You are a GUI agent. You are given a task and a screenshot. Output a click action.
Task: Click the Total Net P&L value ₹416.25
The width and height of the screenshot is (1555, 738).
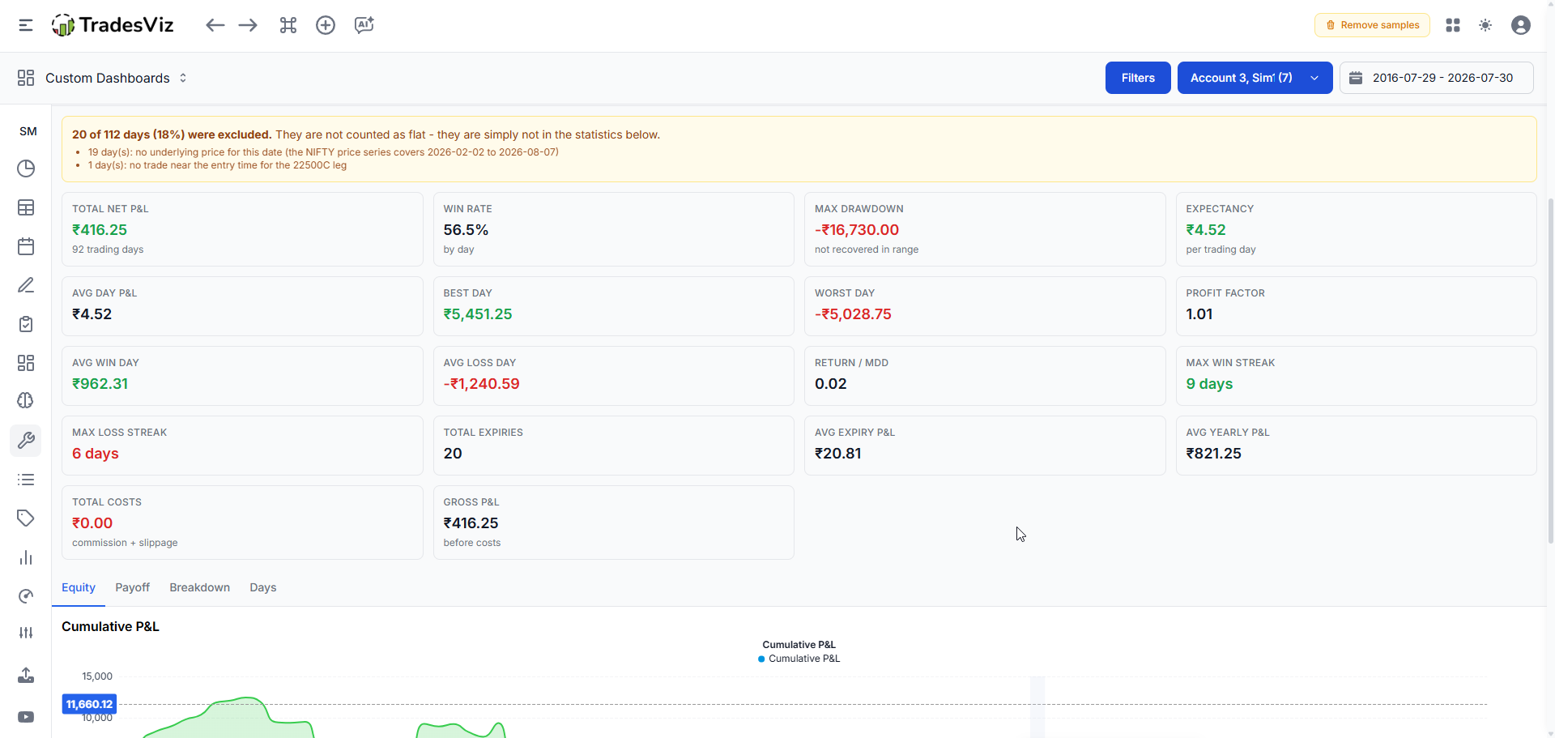(x=100, y=230)
